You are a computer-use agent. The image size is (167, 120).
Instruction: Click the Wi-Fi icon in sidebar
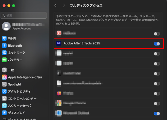[x=4, y=38]
